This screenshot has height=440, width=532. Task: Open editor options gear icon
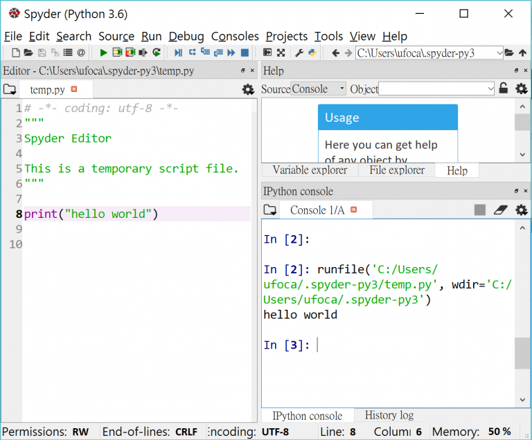pyautogui.click(x=248, y=90)
